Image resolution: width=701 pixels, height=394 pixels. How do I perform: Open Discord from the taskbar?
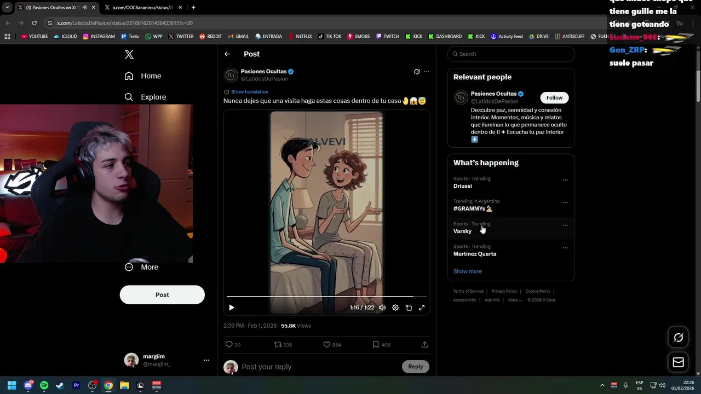click(28, 385)
